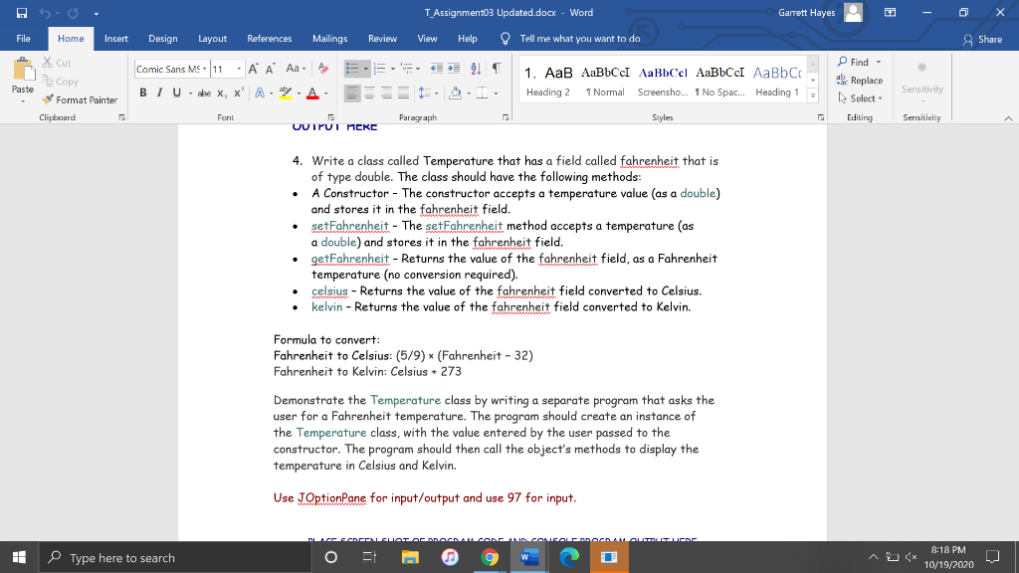Click the Cut icon in Clipboard group
This screenshot has width=1019, height=573.
48,62
